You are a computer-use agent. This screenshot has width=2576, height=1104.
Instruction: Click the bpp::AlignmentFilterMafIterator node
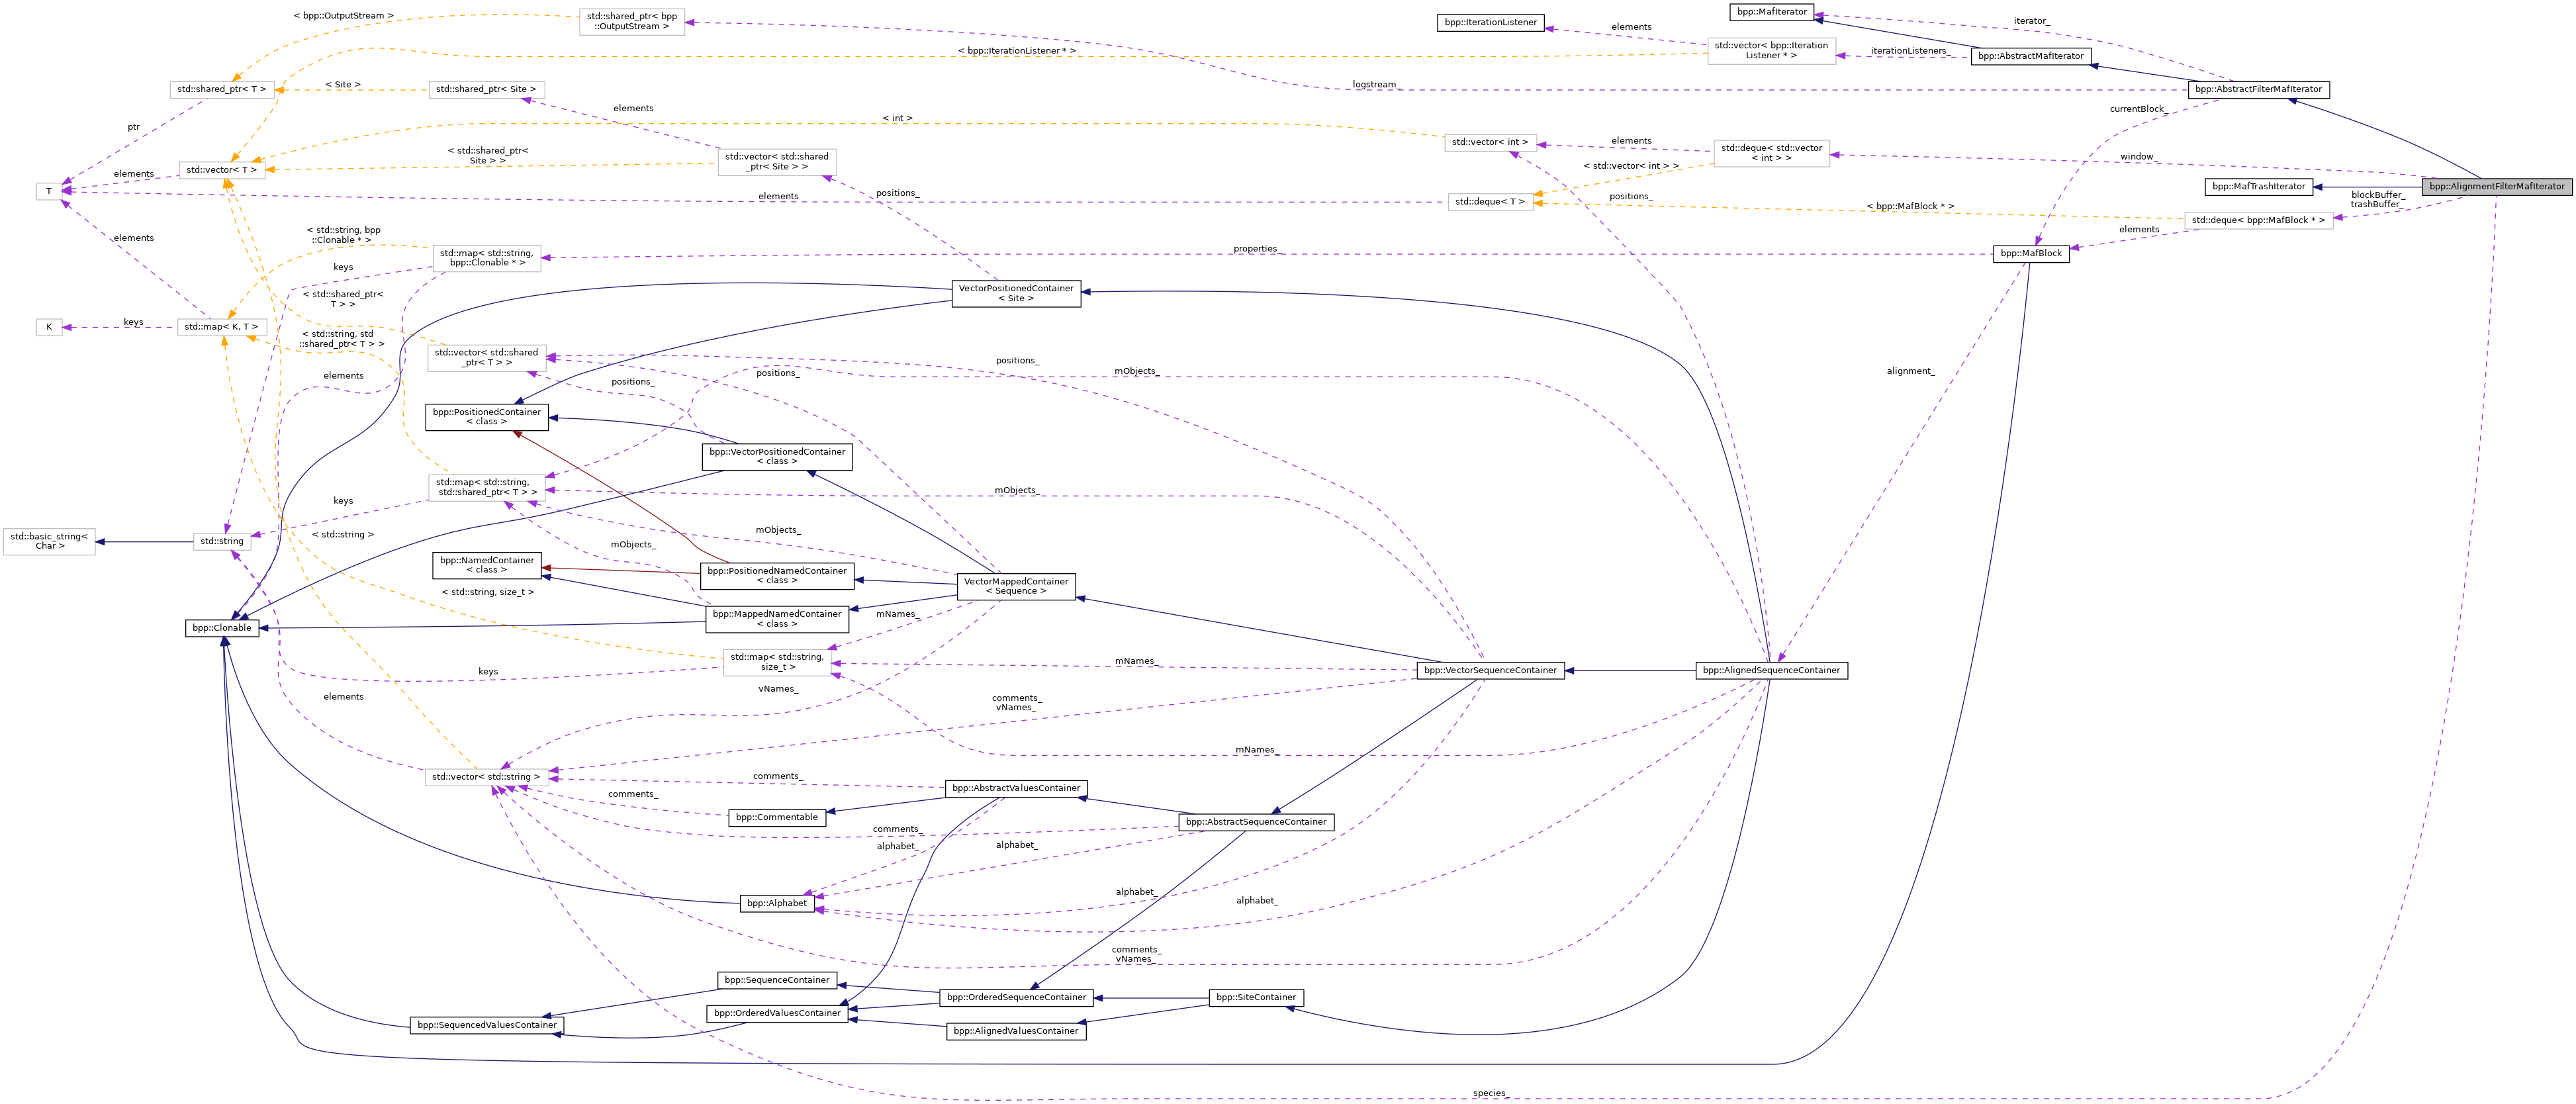[x=2497, y=186]
